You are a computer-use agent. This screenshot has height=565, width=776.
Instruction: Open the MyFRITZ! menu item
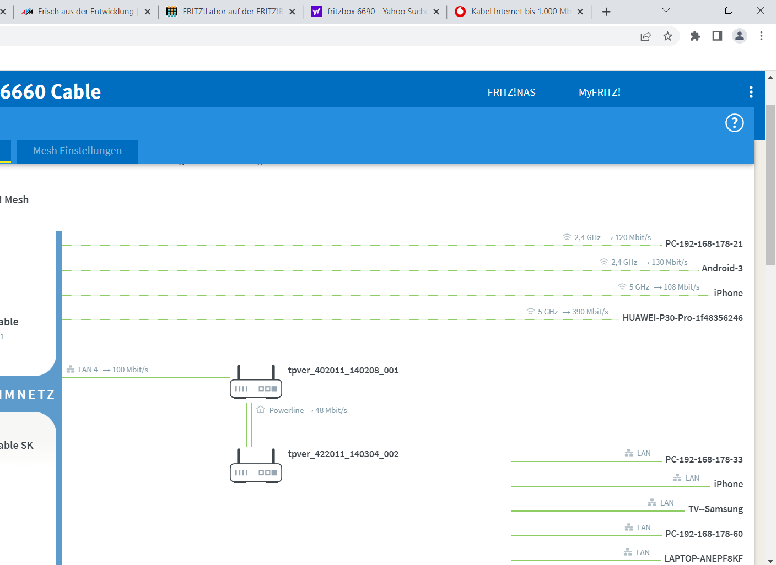coord(600,93)
